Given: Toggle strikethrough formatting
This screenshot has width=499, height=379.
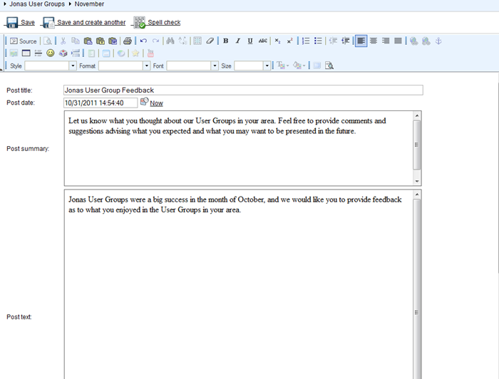Looking at the screenshot, I should click(262, 41).
